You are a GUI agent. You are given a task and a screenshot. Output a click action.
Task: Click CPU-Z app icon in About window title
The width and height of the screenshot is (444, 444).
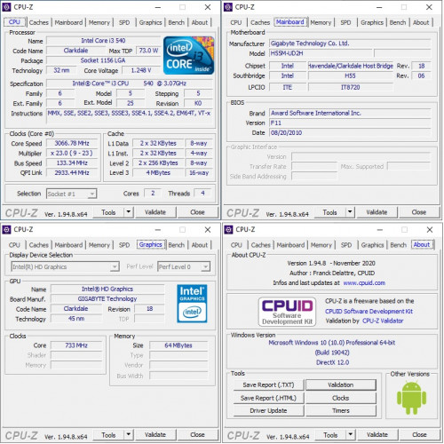pyautogui.click(x=228, y=229)
